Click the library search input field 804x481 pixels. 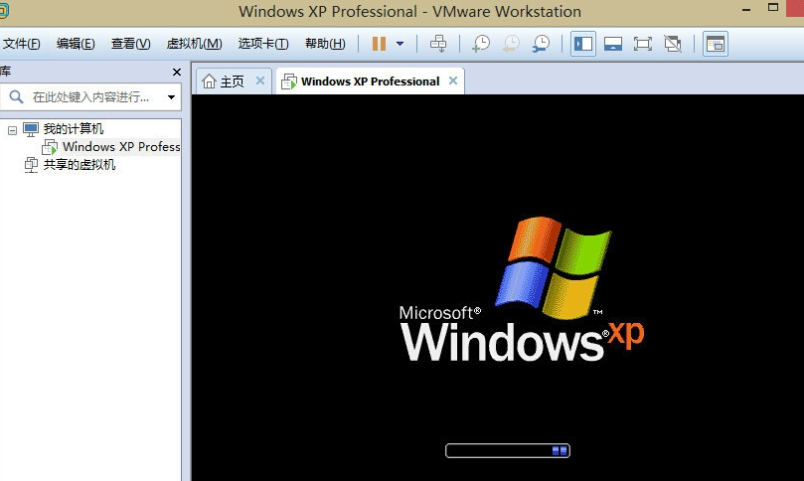coord(90,97)
